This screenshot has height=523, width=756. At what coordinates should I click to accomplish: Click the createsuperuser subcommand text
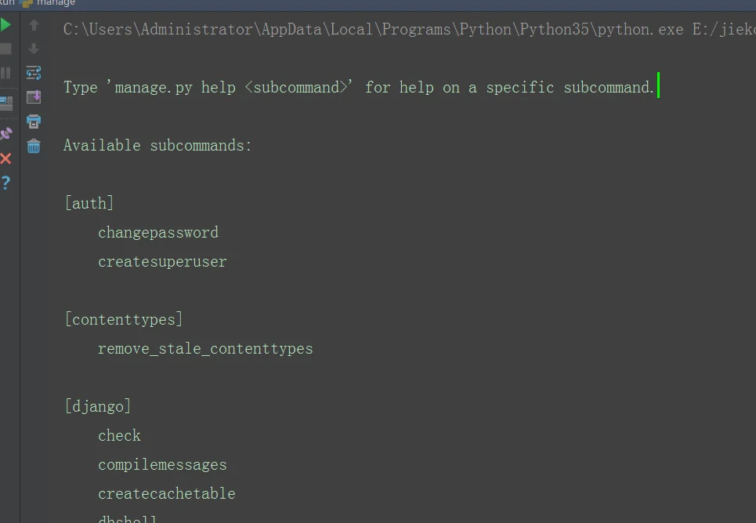click(162, 262)
